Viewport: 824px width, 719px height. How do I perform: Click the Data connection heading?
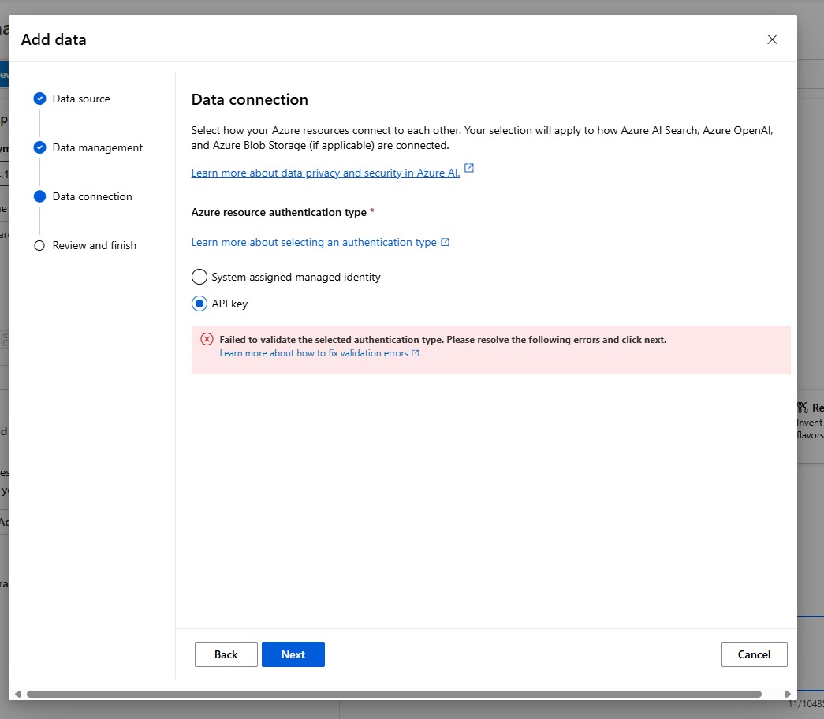(x=250, y=99)
